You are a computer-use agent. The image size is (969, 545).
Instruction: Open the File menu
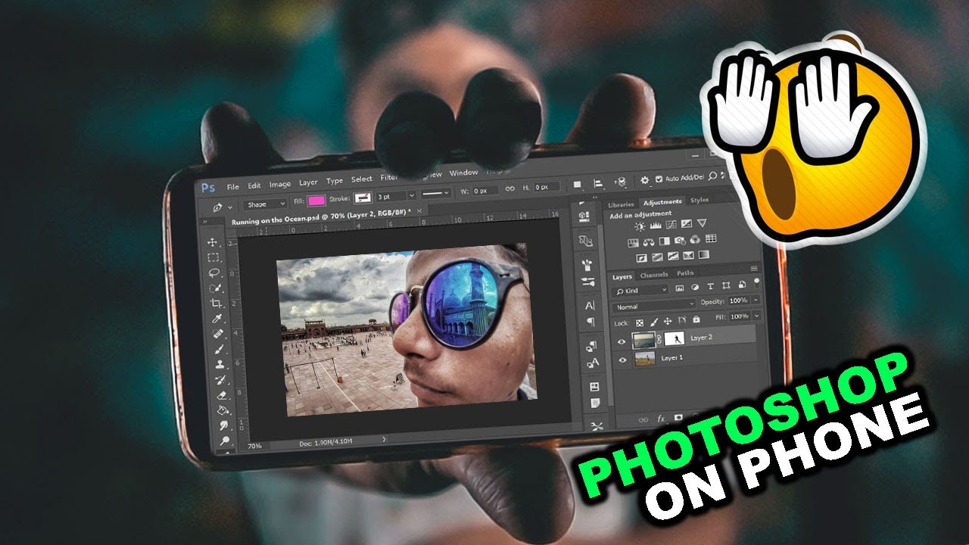click(233, 187)
